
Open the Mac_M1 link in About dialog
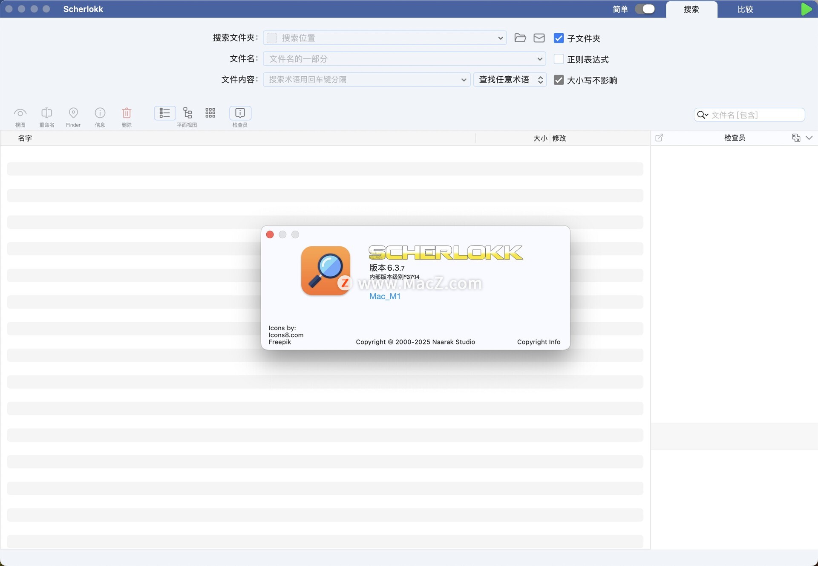385,296
